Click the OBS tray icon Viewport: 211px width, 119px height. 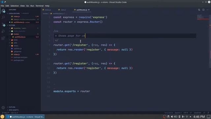tap(165, 117)
